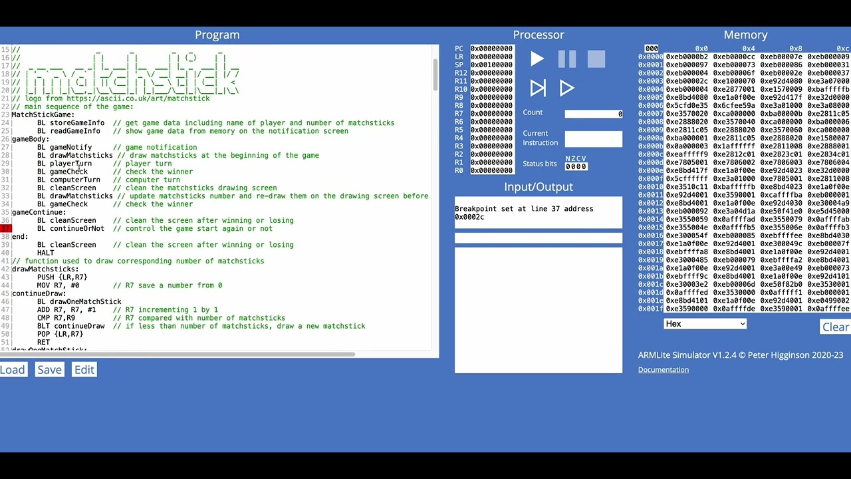Screen dimensions: 851x479
Task: Select the PC register value
Action: click(491, 49)
